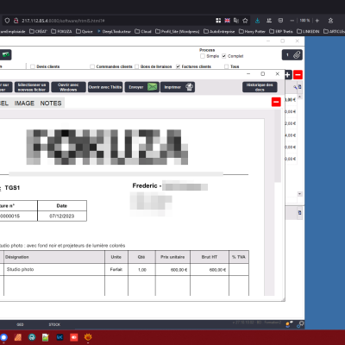345x345 pixels.
Task: Open the Profil_Site (Wordpress) bookmarks folder
Action: pyautogui.click(x=178, y=31)
